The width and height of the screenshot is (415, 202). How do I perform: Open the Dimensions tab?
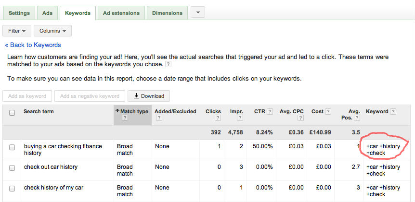(x=167, y=13)
